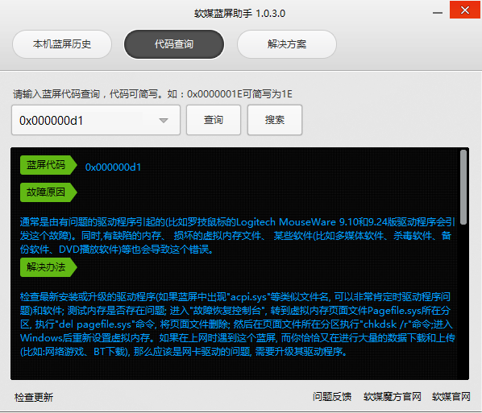The width and height of the screenshot is (482, 413).
Task: Click the 0x000000d1 code input field
Action: tap(96, 120)
